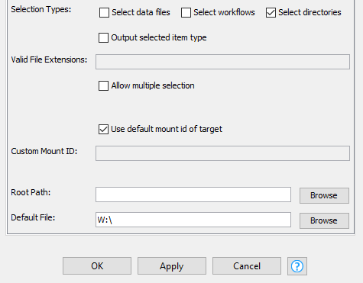Enable Allow multiple selection
This screenshot has height=283, width=363.
[x=103, y=85]
